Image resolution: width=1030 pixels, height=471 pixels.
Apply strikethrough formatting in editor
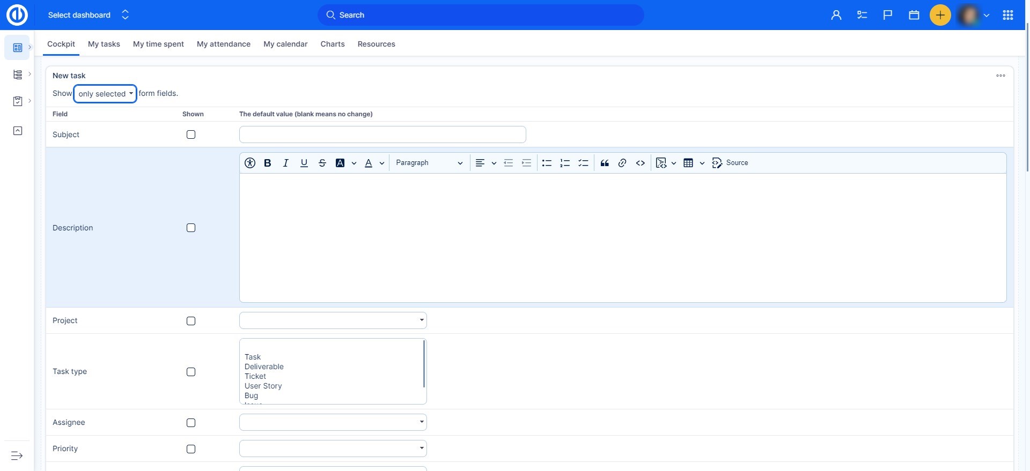[322, 163]
